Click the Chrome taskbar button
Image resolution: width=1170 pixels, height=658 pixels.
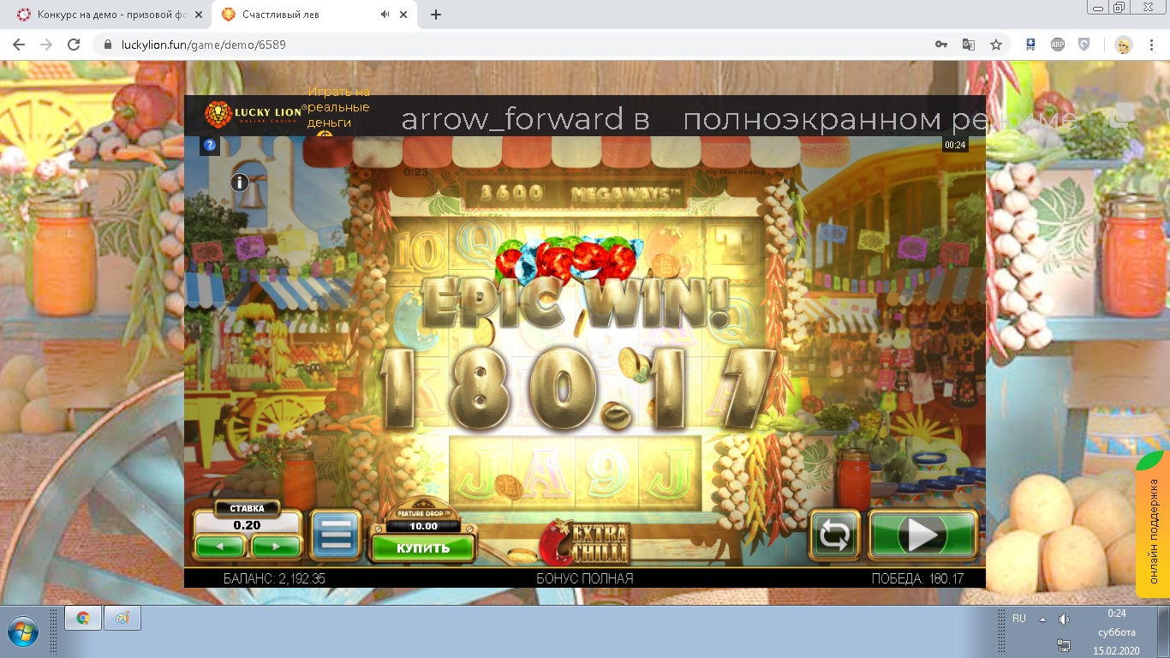click(x=83, y=618)
